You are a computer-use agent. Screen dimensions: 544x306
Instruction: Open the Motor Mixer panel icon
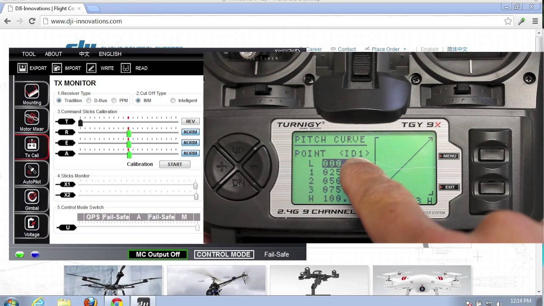(32, 121)
